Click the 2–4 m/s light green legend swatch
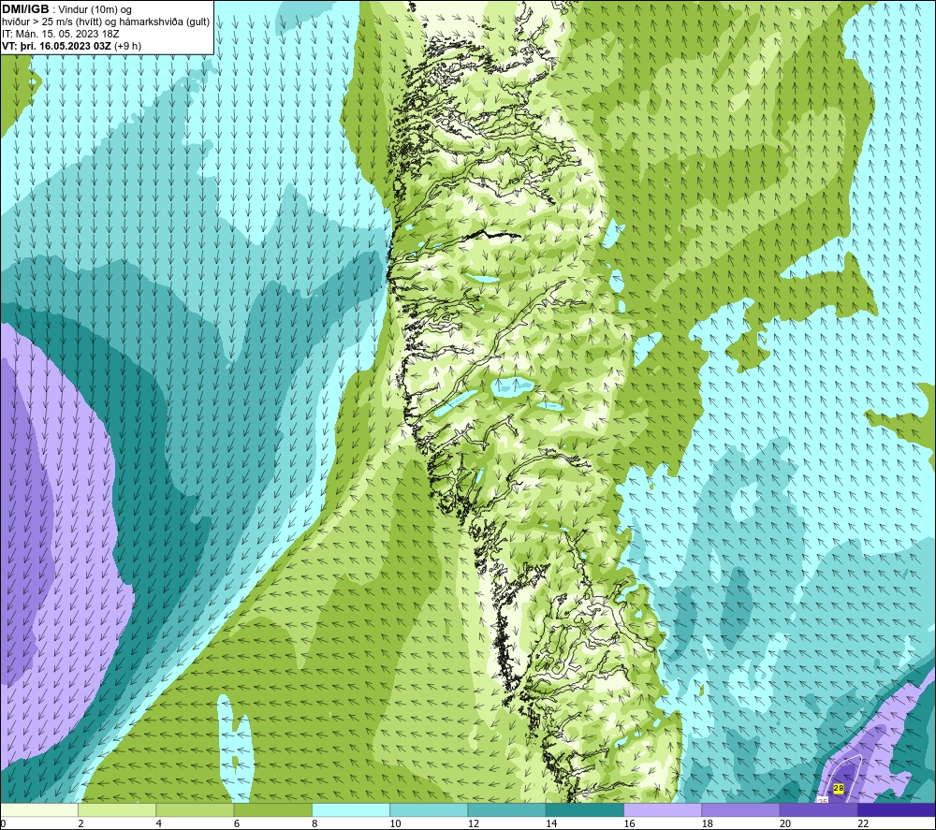 pyautogui.click(x=117, y=810)
